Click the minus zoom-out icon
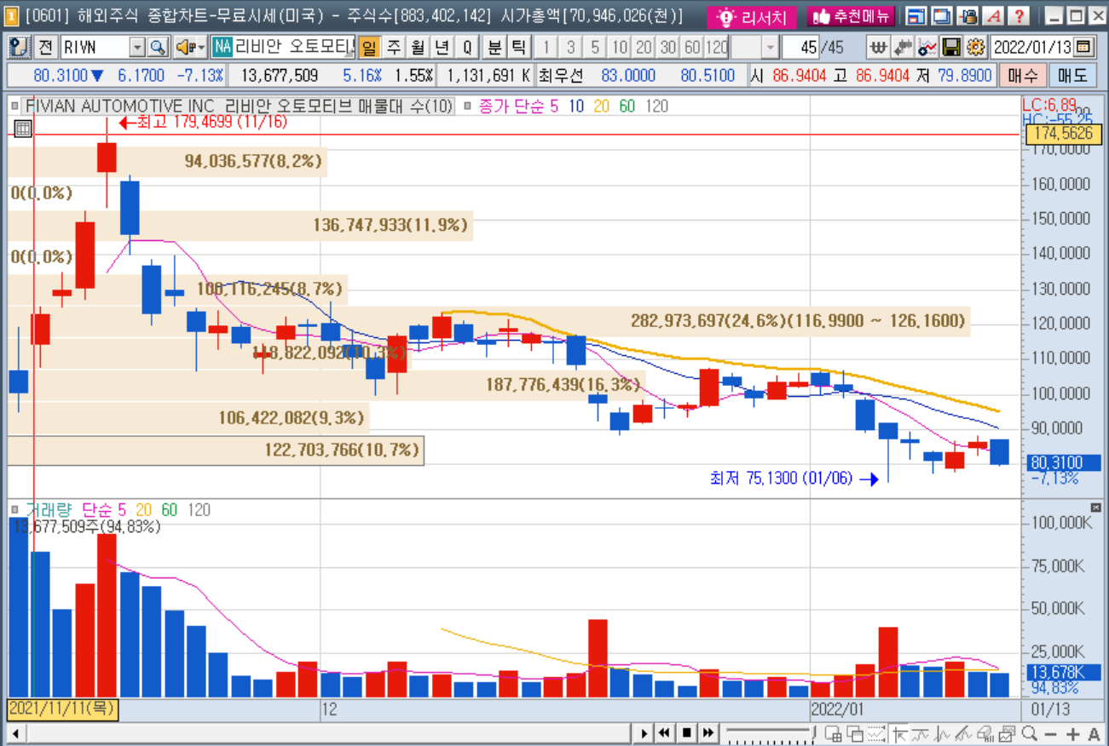The width and height of the screenshot is (1109, 746). (1051, 734)
